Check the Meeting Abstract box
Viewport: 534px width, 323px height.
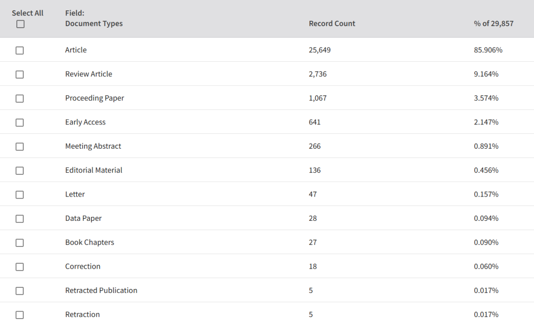point(20,147)
